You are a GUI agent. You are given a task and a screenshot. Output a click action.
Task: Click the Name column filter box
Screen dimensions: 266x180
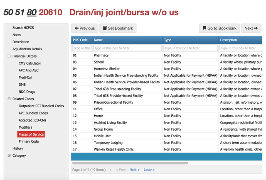127,48
